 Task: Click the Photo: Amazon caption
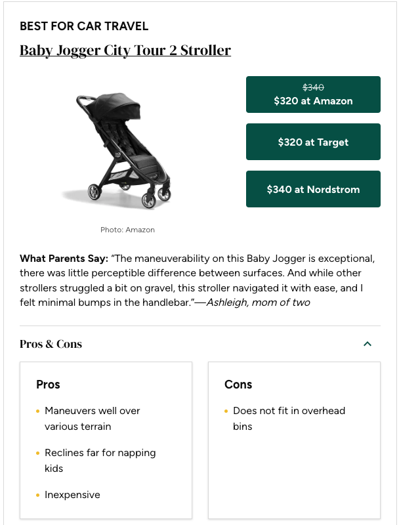[127, 230]
